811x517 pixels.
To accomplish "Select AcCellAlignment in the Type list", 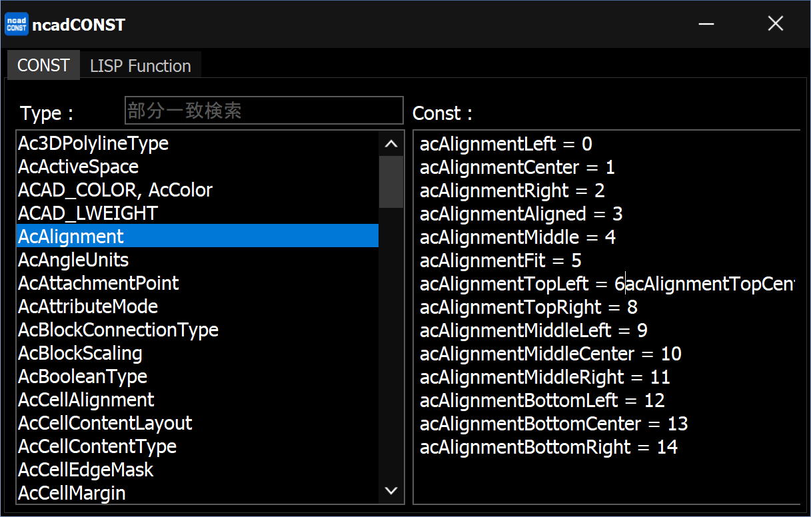I will 197,400.
